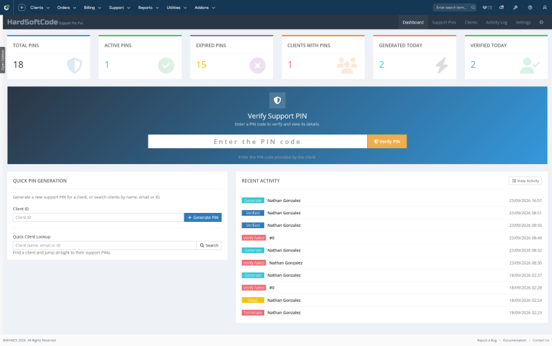Switch to the Dashboard tab
Image resolution: width=552 pixels, height=346 pixels.
point(413,22)
